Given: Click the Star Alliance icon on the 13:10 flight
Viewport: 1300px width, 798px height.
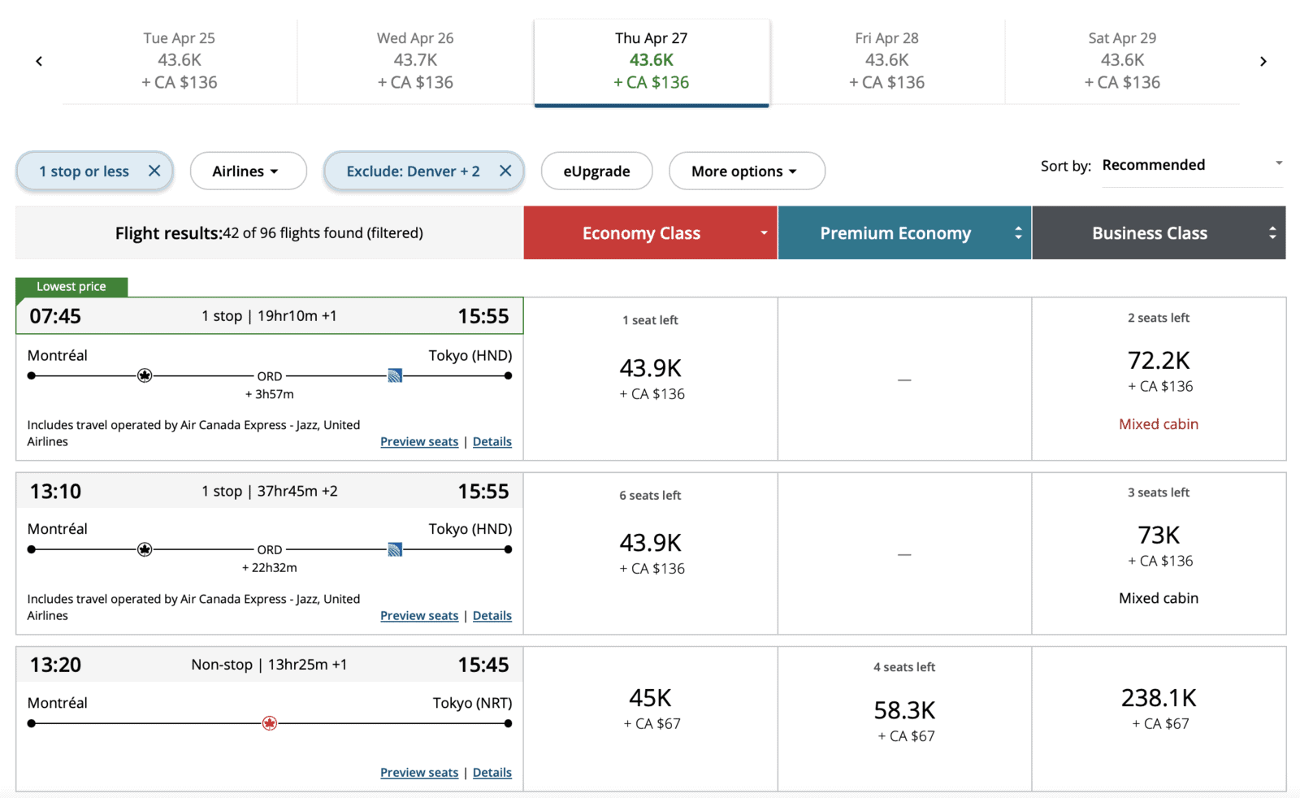Looking at the screenshot, I should (145, 549).
